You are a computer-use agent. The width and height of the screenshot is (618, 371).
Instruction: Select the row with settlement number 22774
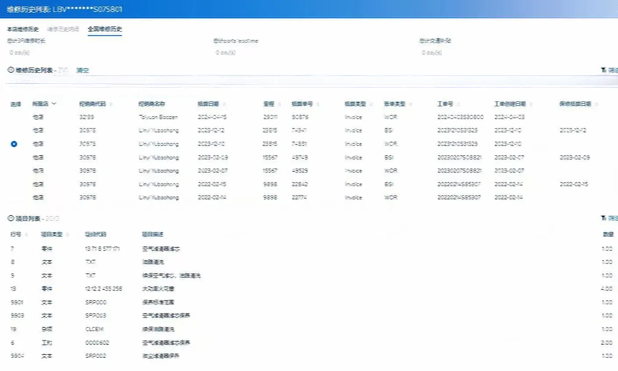(x=14, y=198)
